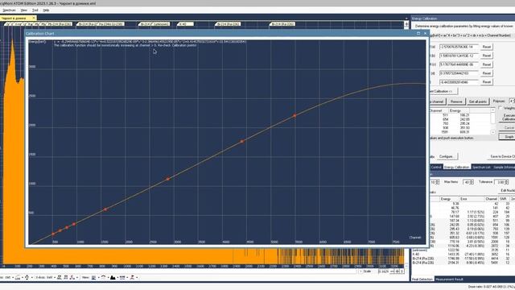The height and width of the screenshot is (290, 515).
Task: Click calibration point near channel 5500 on chart
Action: [x=295, y=116]
